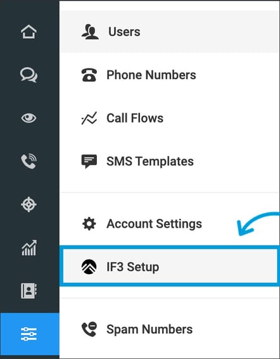Screen dimensions: 280x359
Task: Open the ringing phone calls icon
Action: coord(29,161)
